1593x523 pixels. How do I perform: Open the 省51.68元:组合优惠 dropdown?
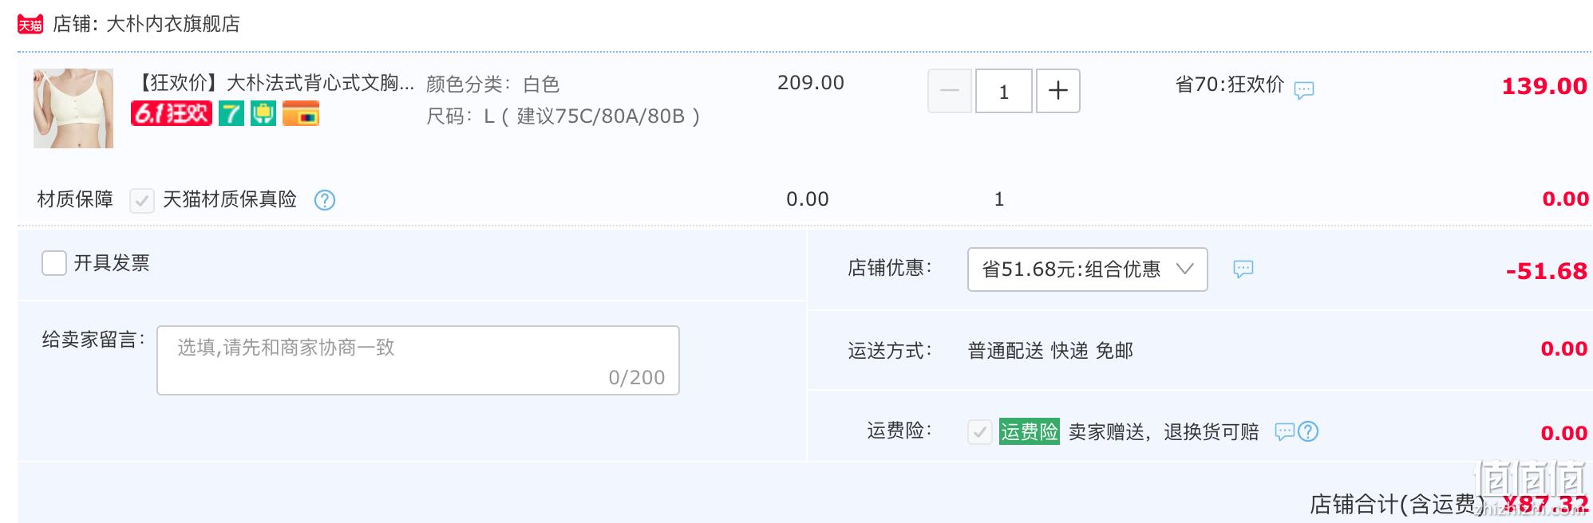click(x=1087, y=269)
